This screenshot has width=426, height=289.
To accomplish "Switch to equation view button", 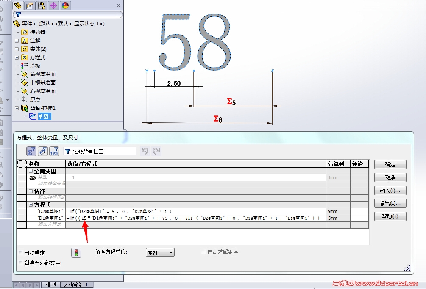I will (31, 151).
